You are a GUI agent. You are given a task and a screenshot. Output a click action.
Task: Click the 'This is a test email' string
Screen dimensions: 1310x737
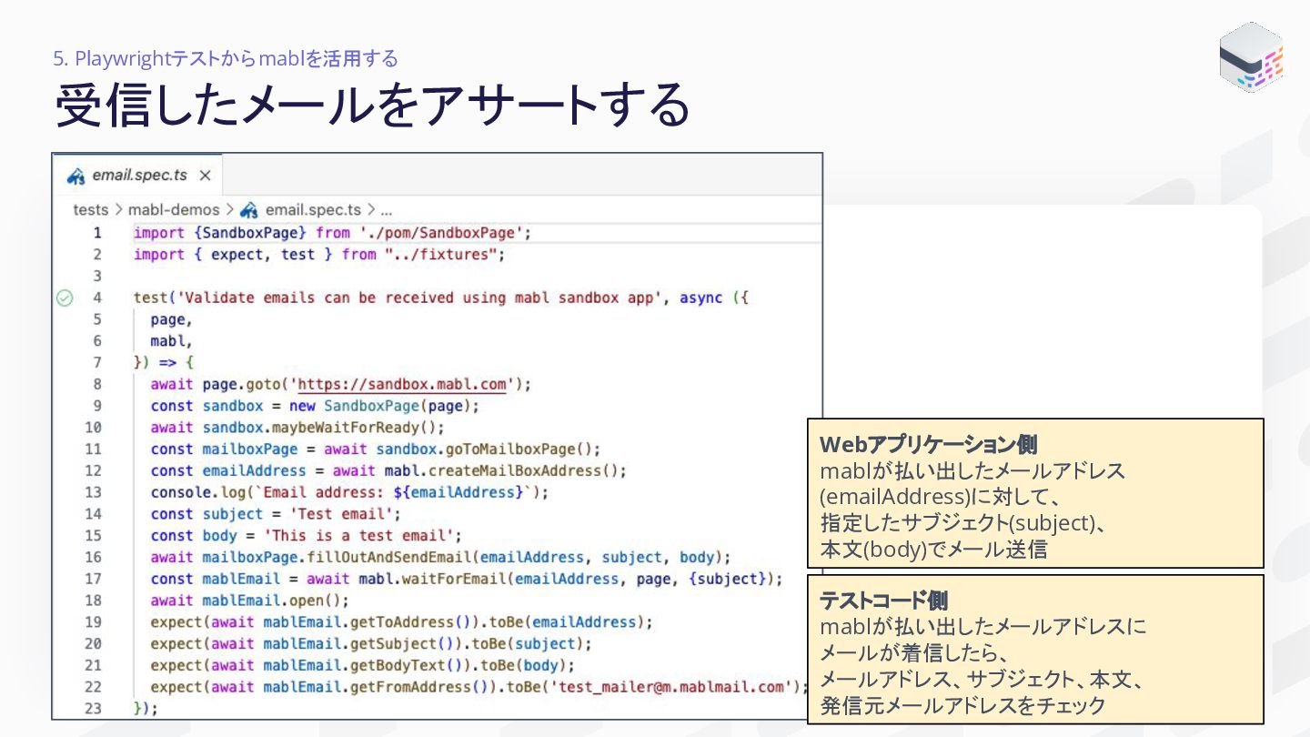tap(358, 536)
